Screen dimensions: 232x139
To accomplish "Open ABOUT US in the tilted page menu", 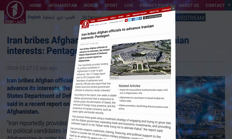I will pyautogui.click(x=154, y=11).
